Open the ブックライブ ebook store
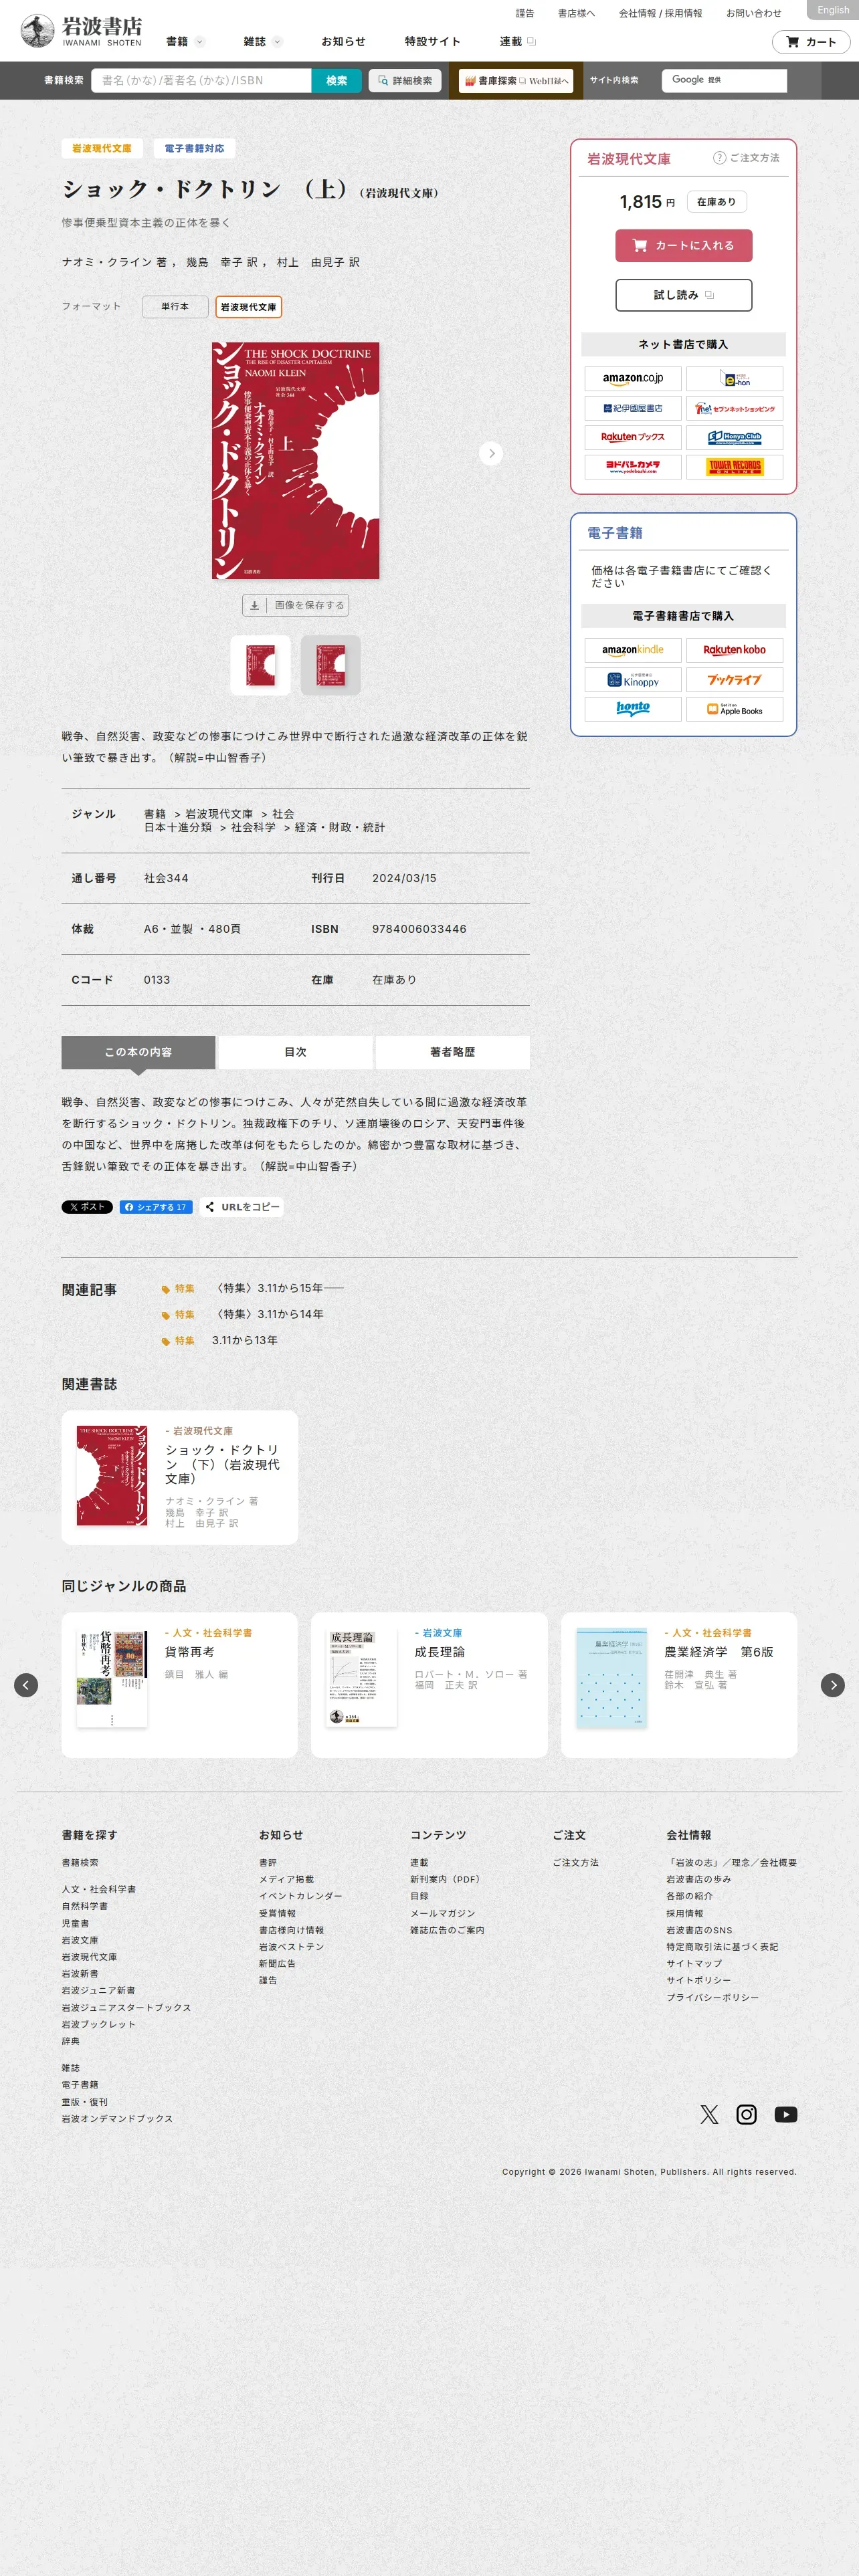The width and height of the screenshot is (859, 2576). tap(734, 680)
